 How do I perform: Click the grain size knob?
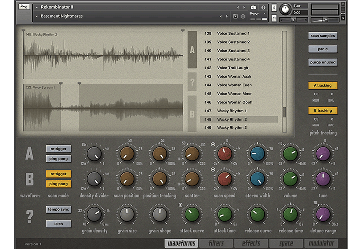[127, 214]
